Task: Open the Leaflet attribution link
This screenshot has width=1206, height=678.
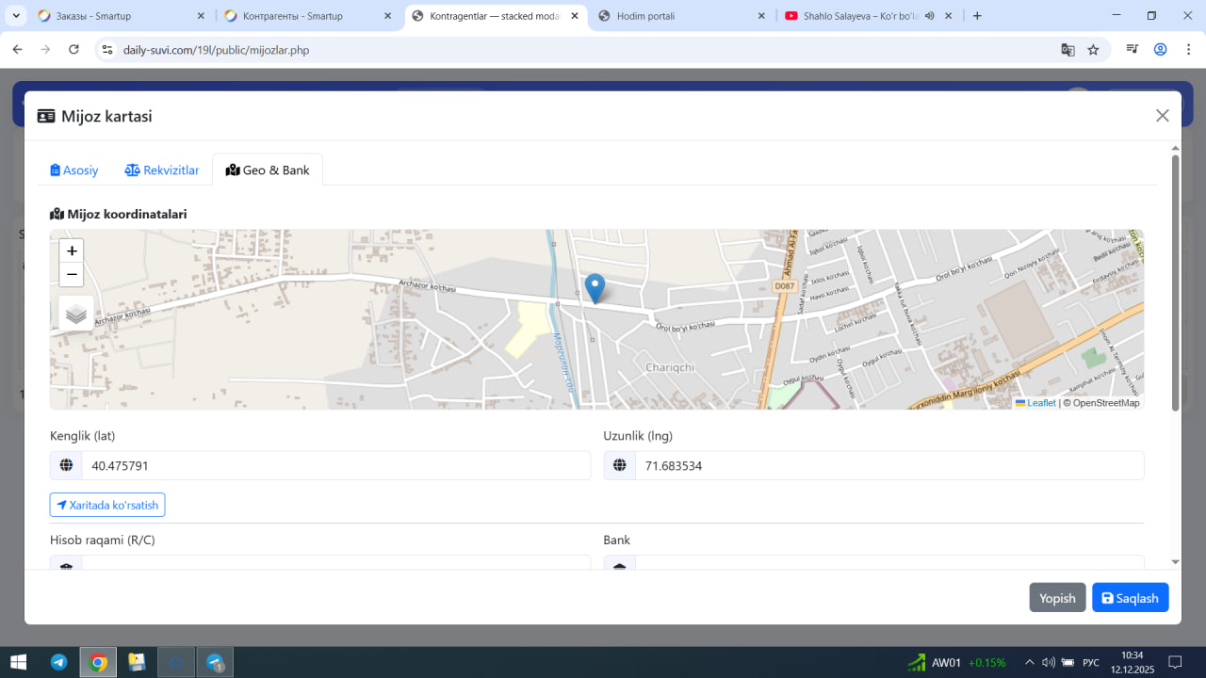Action: [x=1035, y=403]
